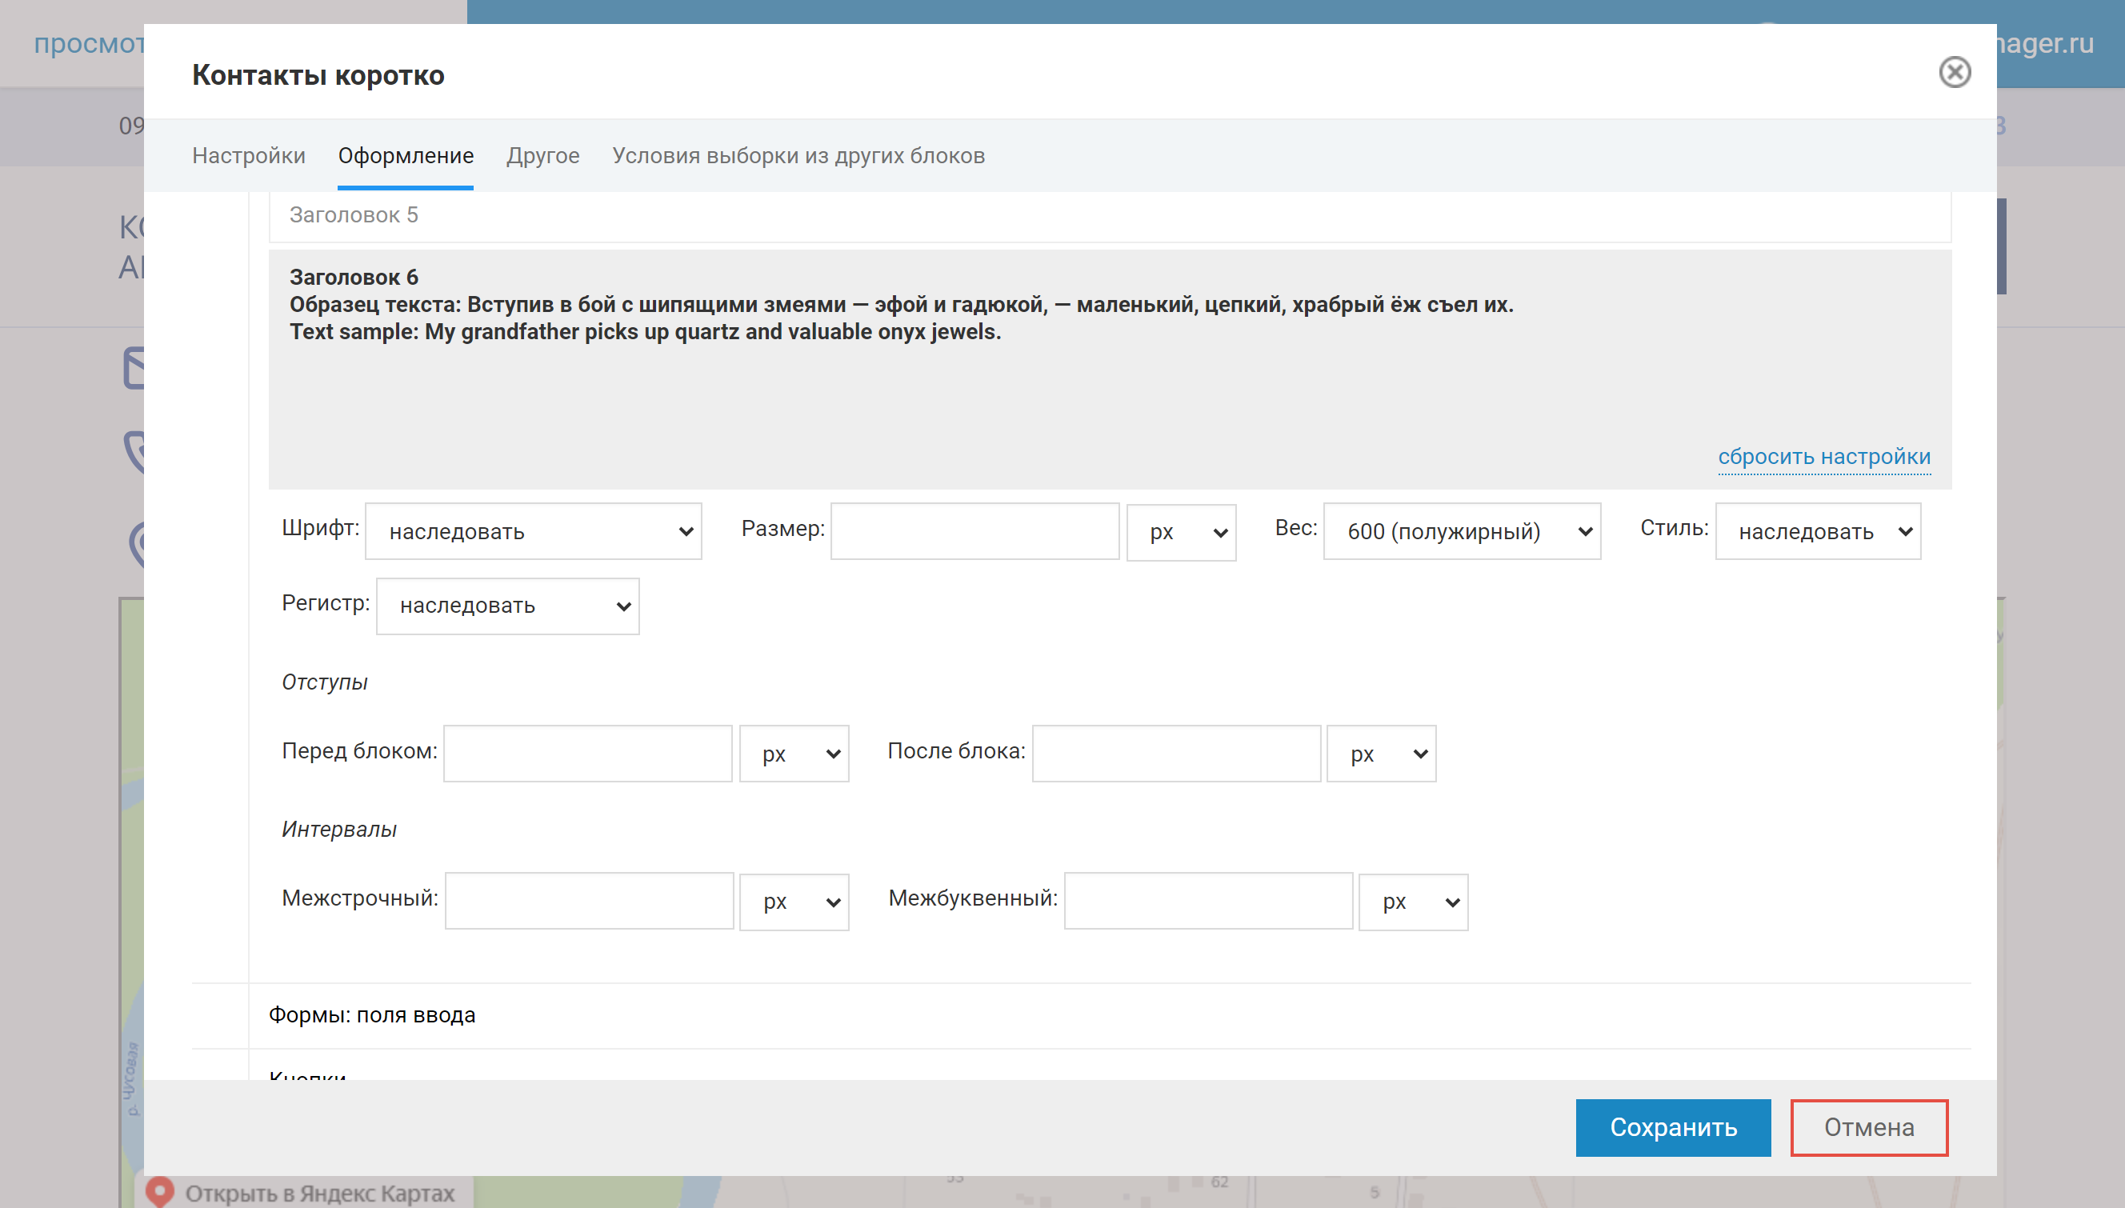Click the Размер size input field
This screenshot has height=1208, width=2125.
coord(974,531)
